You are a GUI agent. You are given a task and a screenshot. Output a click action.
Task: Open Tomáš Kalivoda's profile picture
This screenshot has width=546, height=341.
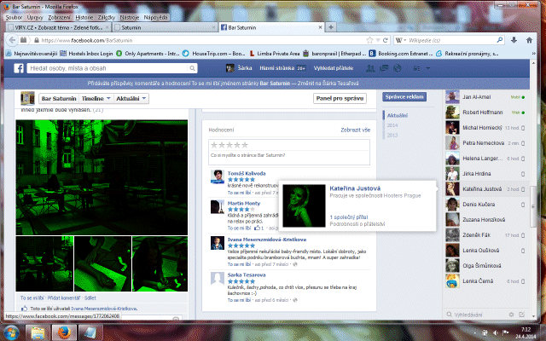point(218,176)
